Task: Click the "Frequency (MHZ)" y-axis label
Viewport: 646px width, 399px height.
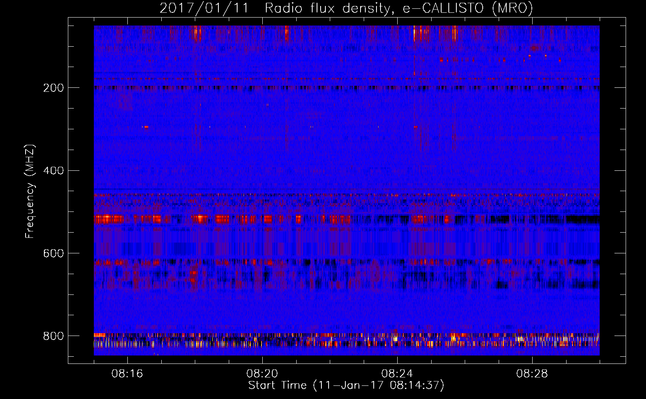Action: pyautogui.click(x=30, y=192)
